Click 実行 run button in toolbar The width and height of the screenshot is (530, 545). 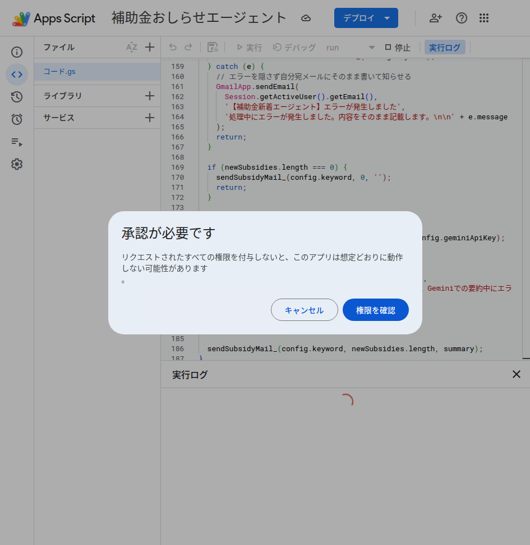[x=249, y=47]
